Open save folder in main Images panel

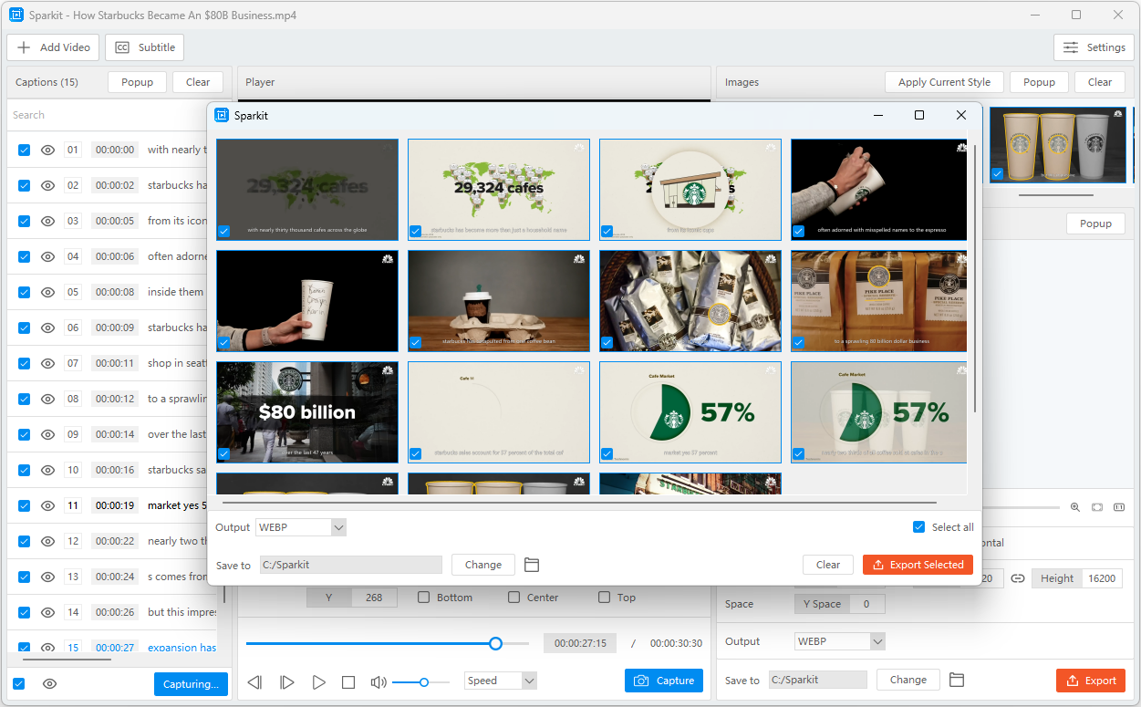click(x=957, y=680)
